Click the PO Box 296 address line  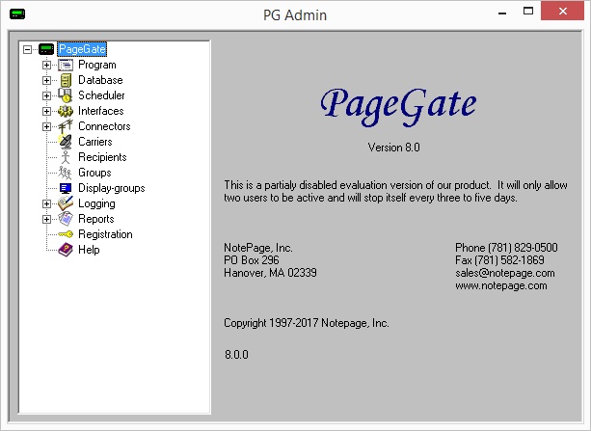coord(252,260)
